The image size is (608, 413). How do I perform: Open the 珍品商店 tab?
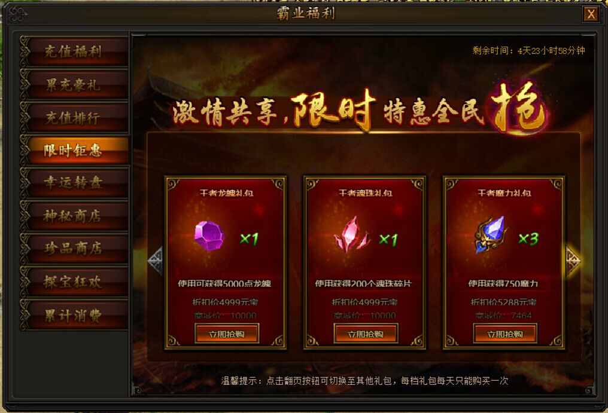[x=74, y=249]
